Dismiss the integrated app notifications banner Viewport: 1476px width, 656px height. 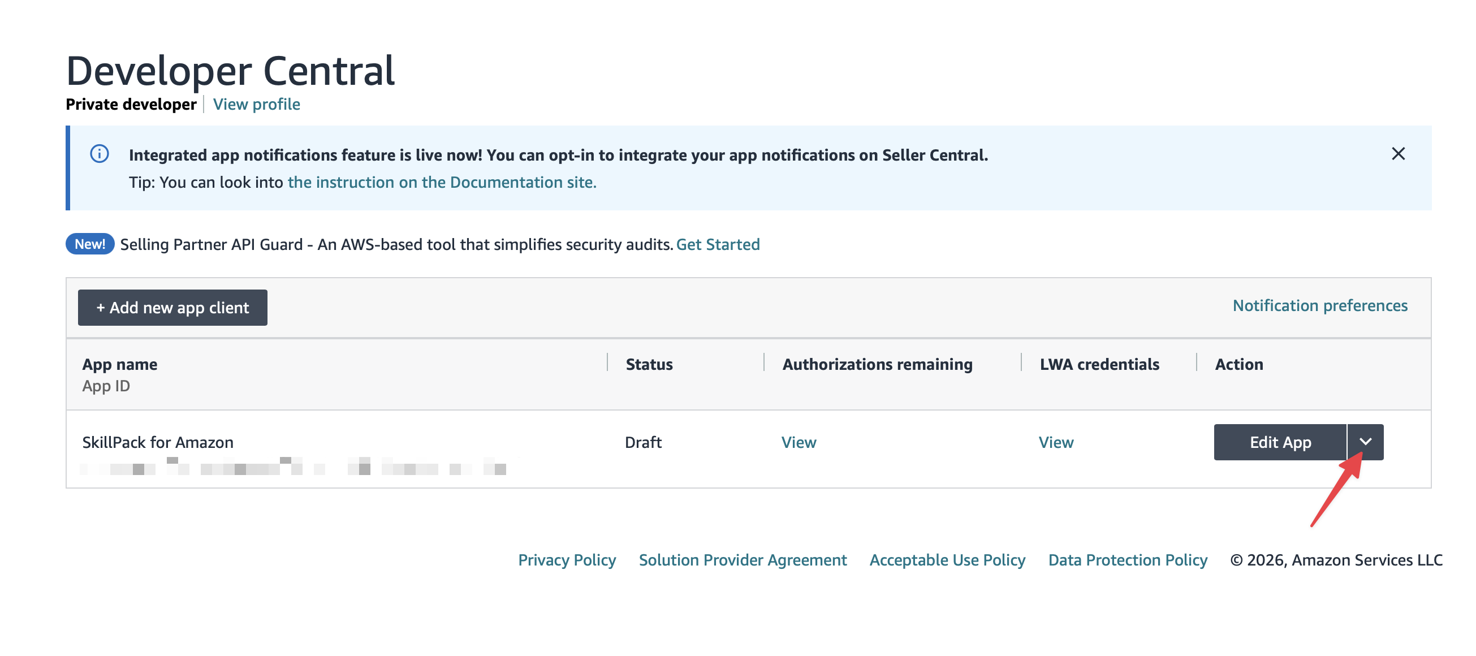tap(1397, 154)
